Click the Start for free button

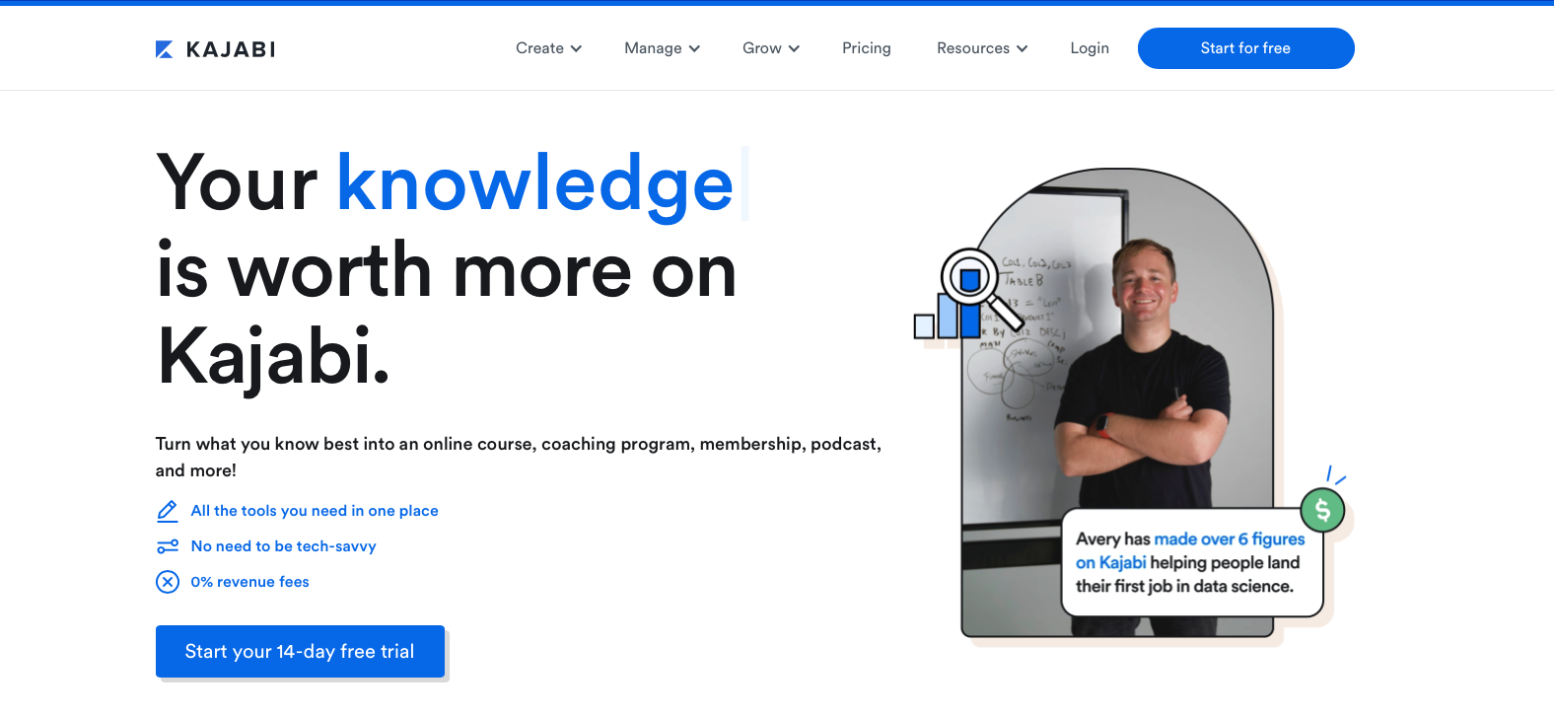click(x=1245, y=48)
